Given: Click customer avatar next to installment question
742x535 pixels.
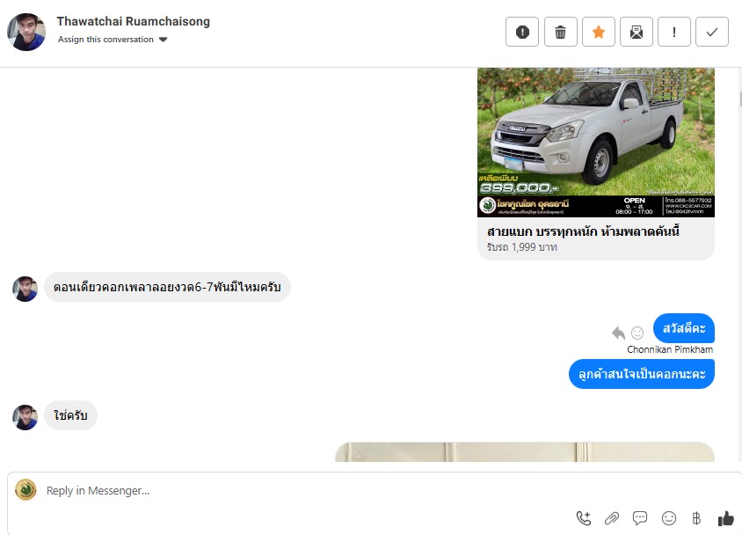Looking at the screenshot, I should [x=25, y=289].
